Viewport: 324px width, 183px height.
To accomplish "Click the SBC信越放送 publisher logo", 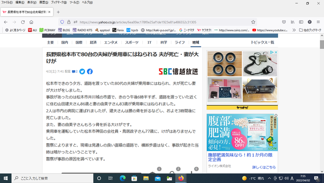I will [178, 71].
